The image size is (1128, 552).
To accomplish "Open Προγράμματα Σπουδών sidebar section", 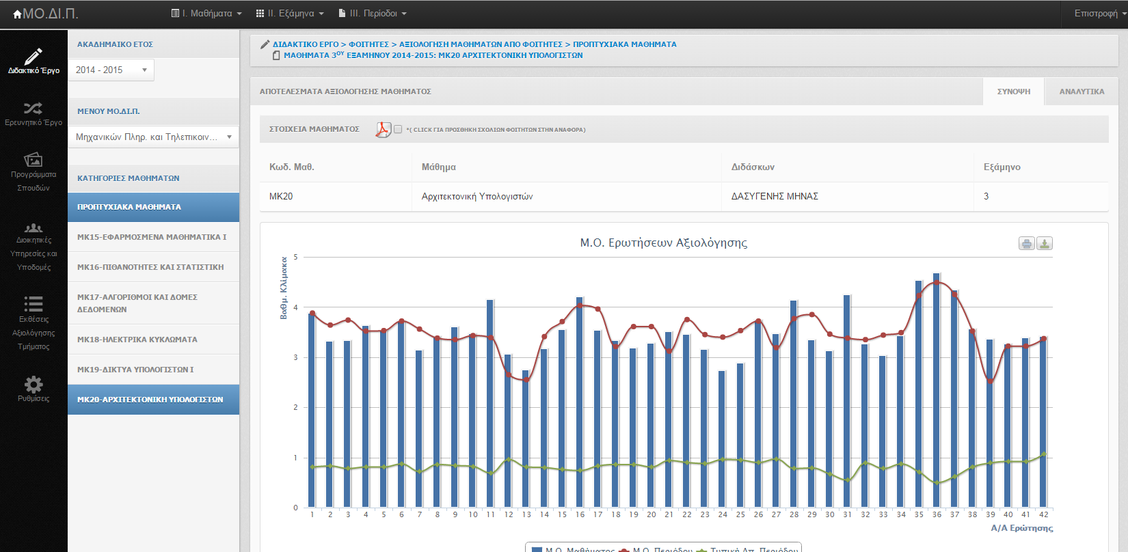I will (x=33, y=172).
